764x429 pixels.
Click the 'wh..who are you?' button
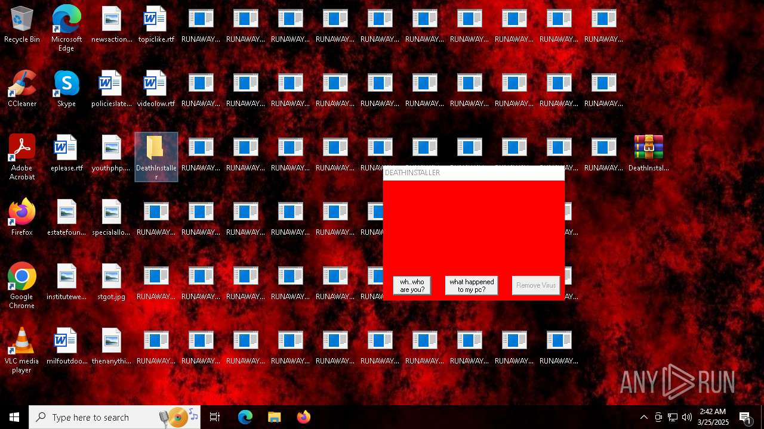pos(412,285)
